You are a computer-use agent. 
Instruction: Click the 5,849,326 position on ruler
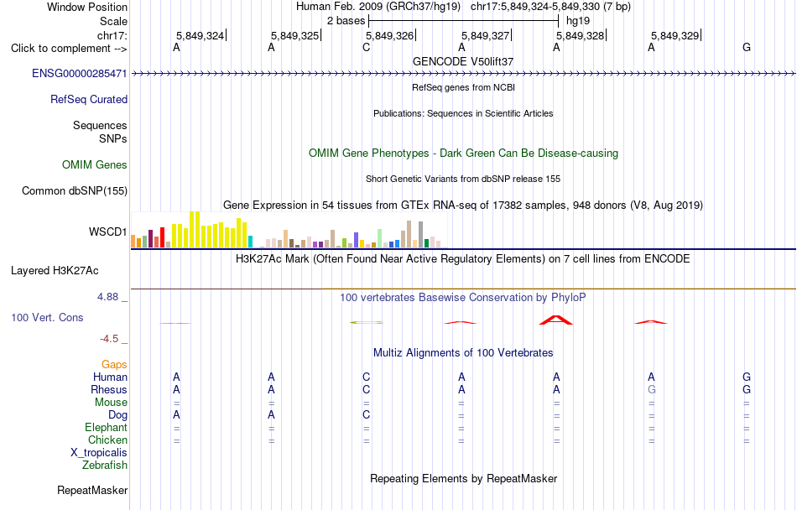click(389, 35)
